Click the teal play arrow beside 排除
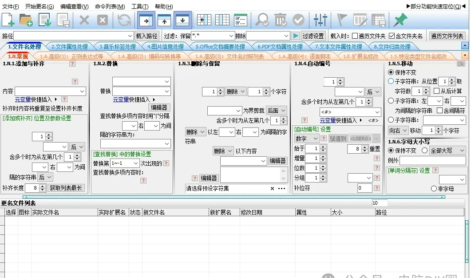 click(296, 36)
